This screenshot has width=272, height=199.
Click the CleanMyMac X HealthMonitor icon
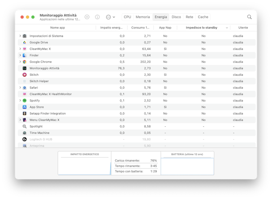(x=25, y=94)
